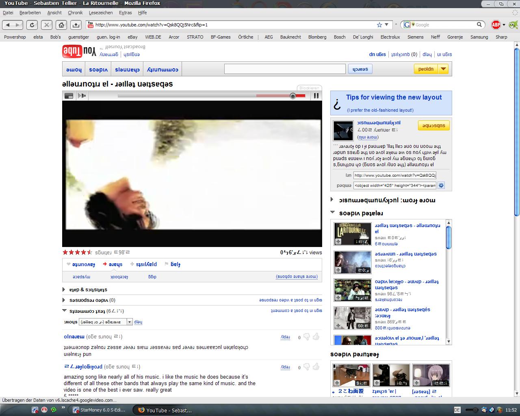Open the Bearbeiten menu

tap(30, 13)
